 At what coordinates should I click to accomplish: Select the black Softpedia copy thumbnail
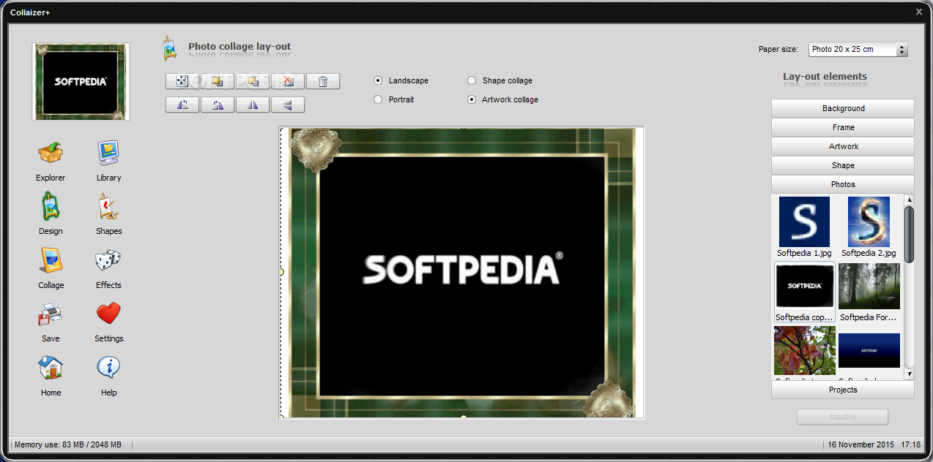point(805,286)
